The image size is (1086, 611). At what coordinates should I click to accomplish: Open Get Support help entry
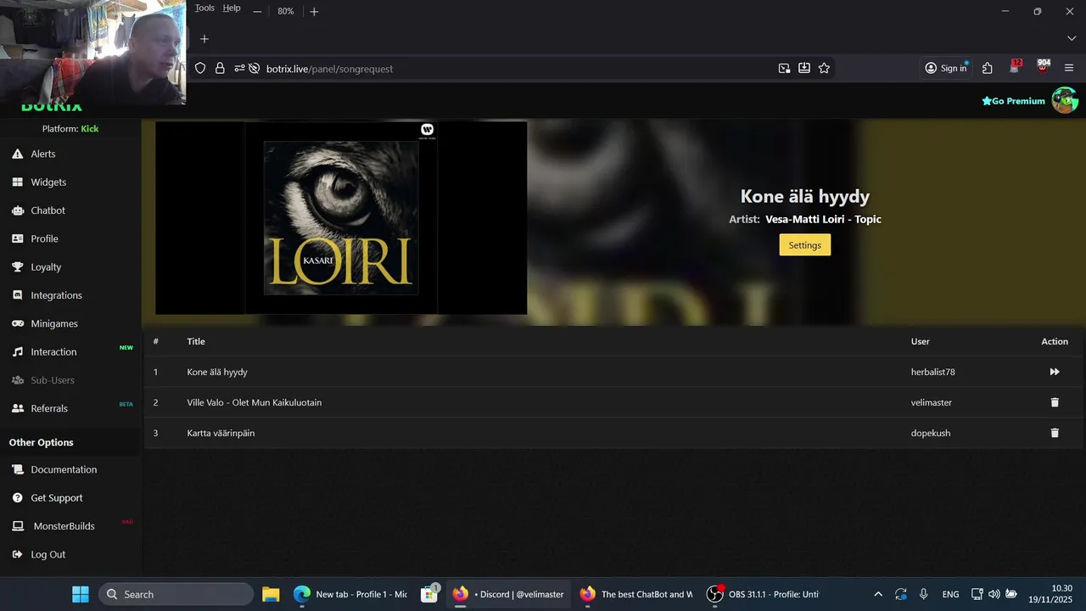pyautogui.click(x=57, y=497)
